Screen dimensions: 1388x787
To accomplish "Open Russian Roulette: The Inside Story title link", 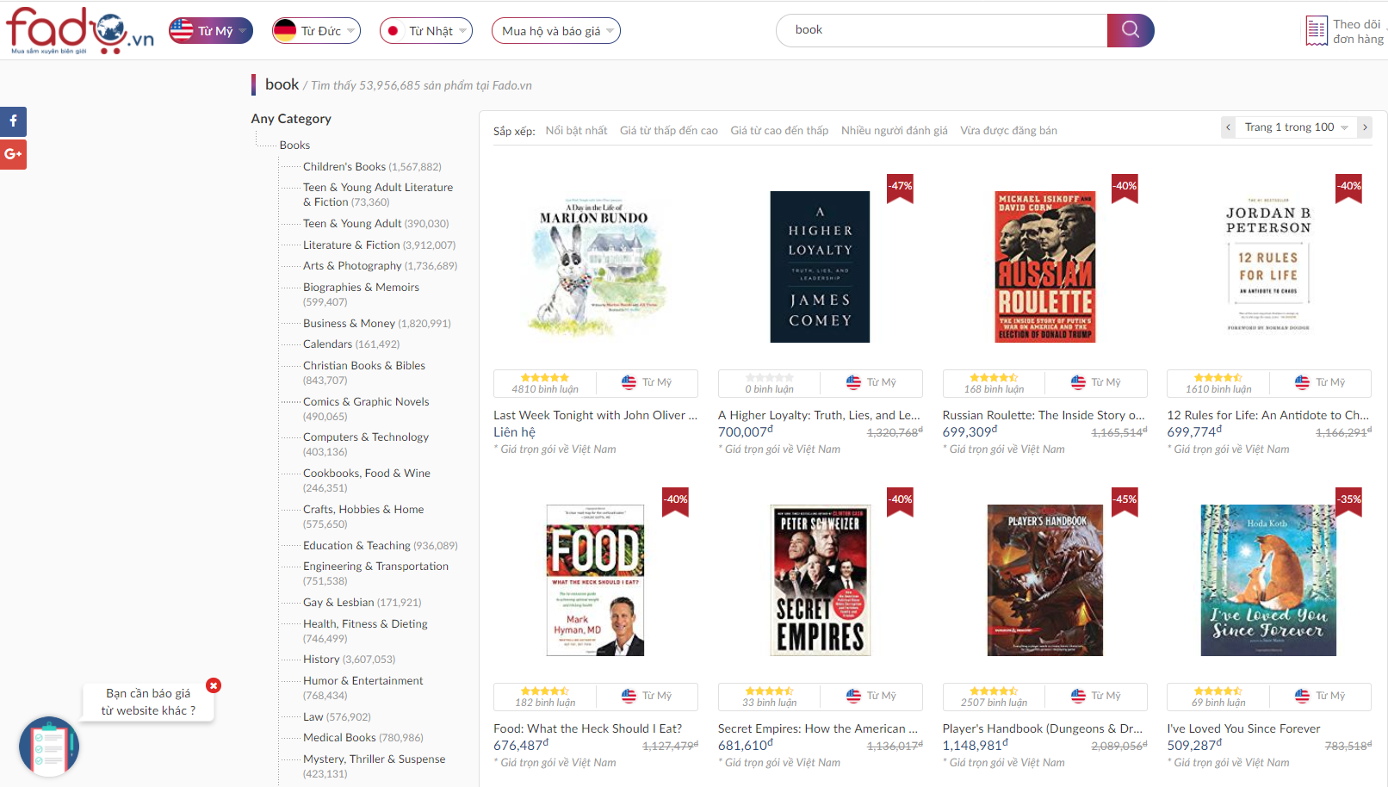I will coord(1044,415).
